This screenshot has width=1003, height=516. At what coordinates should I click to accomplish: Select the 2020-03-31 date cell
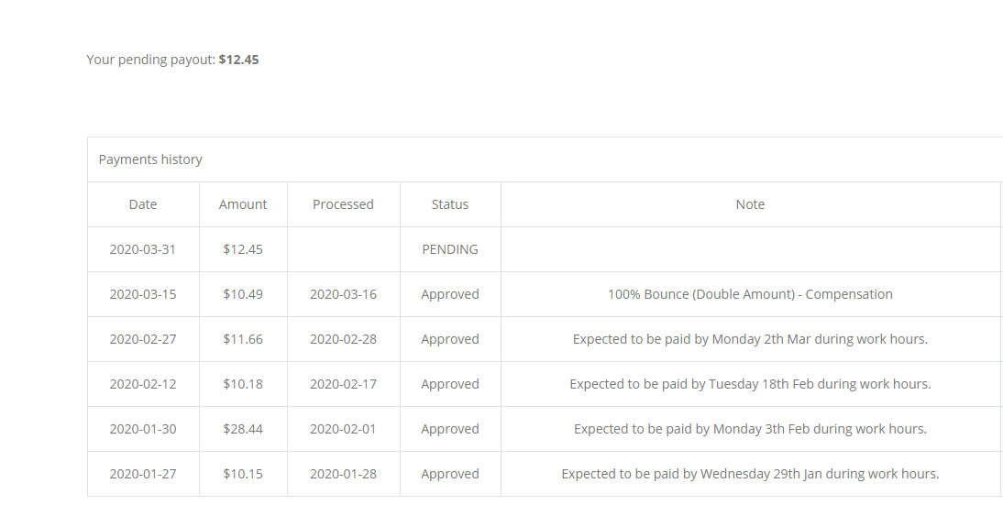coord(143,249)
